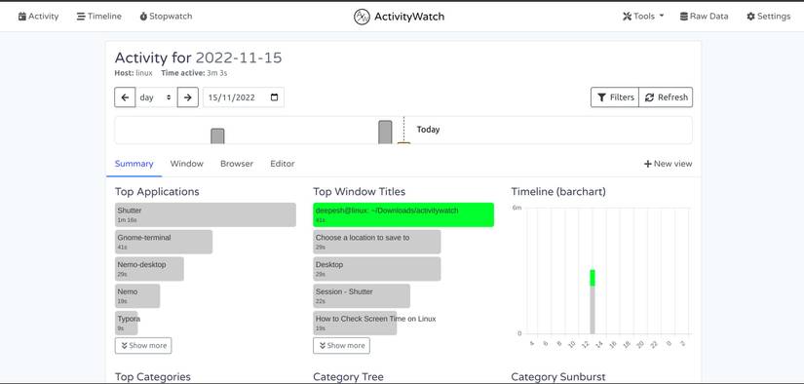The height and width of the screenshot is (384, 804).
Task: Click the 'Time active: 3m 3s' text
Action: [x=194, y=73]
